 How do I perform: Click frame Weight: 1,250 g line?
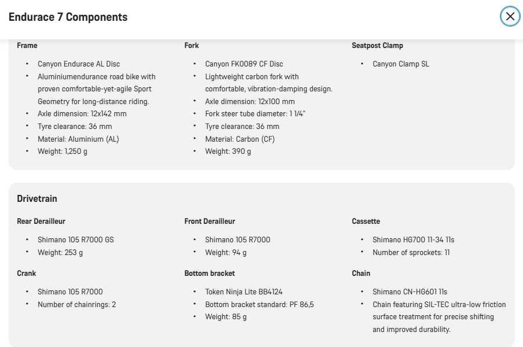62,152
